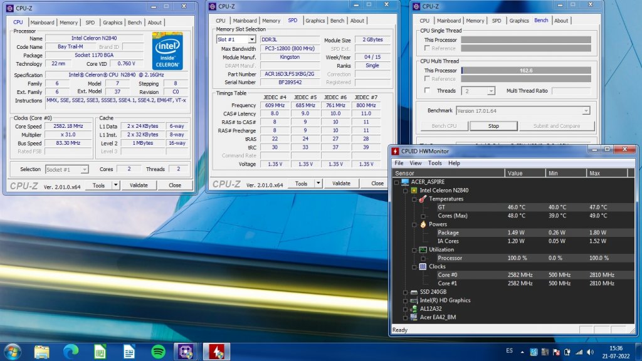642x361 pixels.
Task: Click the Multi Thread progress bar showing 162.6
Action: pos(526,70)
